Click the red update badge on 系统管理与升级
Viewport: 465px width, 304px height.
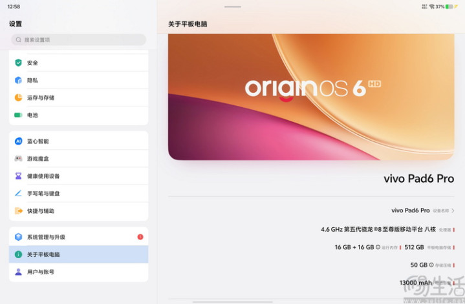pos(140,237)
